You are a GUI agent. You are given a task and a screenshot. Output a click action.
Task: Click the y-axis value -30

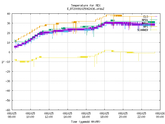[x=8, y=81]
